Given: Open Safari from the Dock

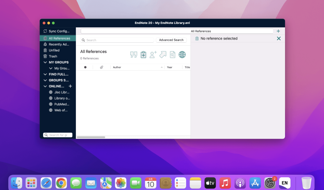Looking at the screenshot, I should point(46,183).
